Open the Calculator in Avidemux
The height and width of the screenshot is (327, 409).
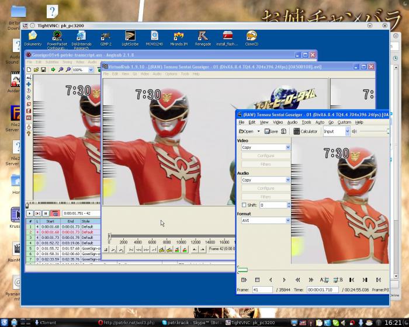[x=306, y=131]
